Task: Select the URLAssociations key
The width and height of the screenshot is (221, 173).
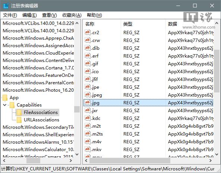Action: click(x=41, y=120)
